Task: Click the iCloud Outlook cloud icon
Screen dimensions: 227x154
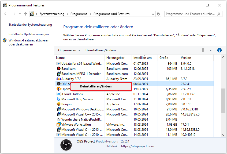Action: tap(59, 94)
